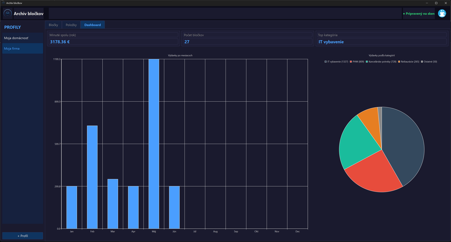The height and width of the screenshot is (242, 451).
Task: Click the orange Reštaurácie legend swatch
Action: point(399,62)
